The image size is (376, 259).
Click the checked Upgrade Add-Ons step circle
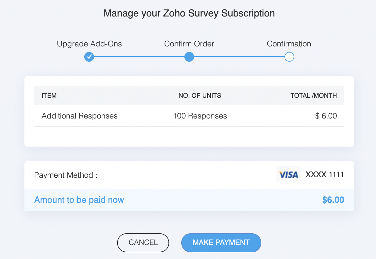pos(89,57)
